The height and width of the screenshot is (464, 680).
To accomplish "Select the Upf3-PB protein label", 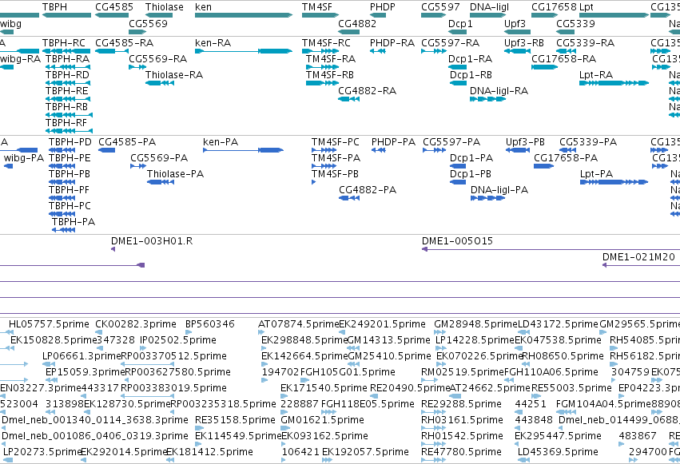I will 525,142.
